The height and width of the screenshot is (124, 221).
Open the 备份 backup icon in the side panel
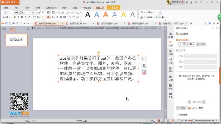(170, 87)
